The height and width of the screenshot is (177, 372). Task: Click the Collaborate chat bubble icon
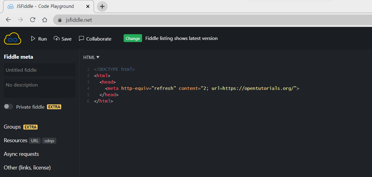pyautogui.click(x=81, y=38)
